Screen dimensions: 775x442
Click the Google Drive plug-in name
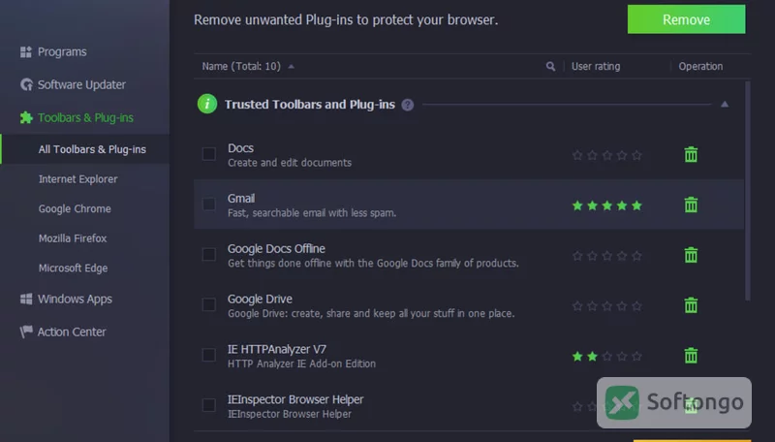pyautogui.click(x=260, y=299)
